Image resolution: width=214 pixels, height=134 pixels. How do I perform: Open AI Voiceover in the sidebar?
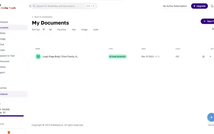[x=5, y=61]
